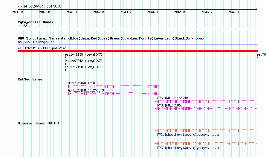Click the 50470k ruler tick label
The image size is (266, 157).
click(x=234, y=12)
